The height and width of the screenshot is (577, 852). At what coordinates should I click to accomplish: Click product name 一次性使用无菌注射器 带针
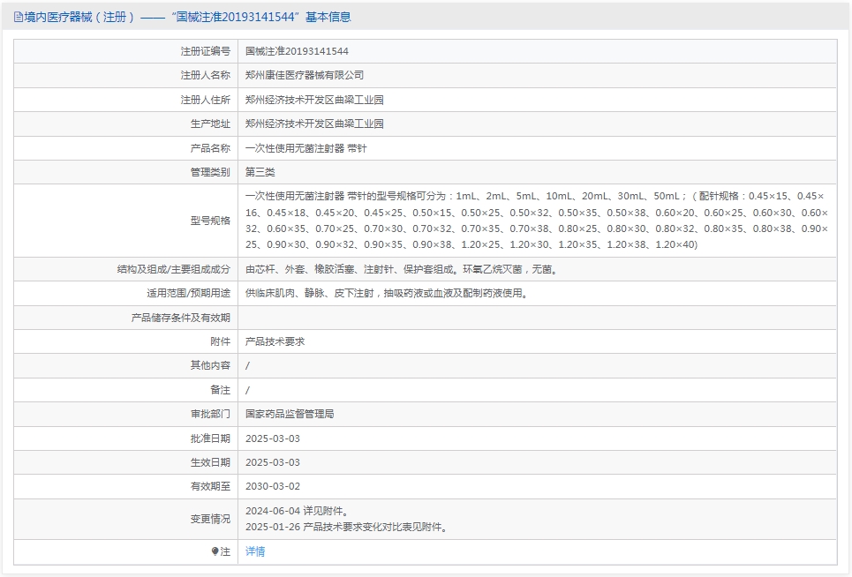tap(305, 148)
